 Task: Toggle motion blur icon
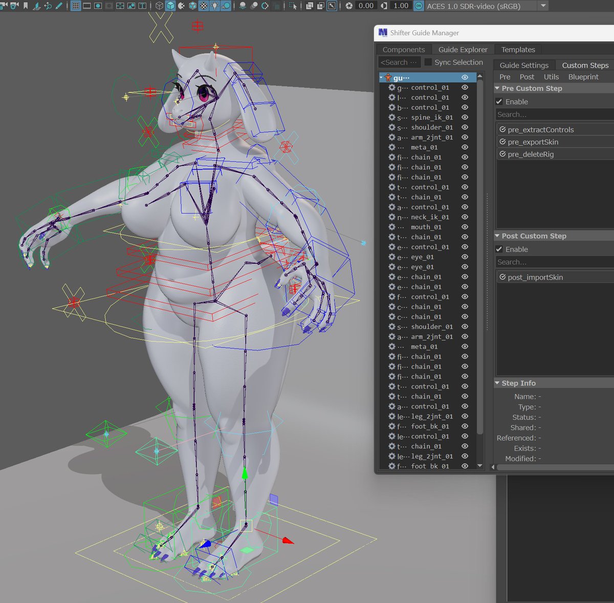(x=254, y=6)
